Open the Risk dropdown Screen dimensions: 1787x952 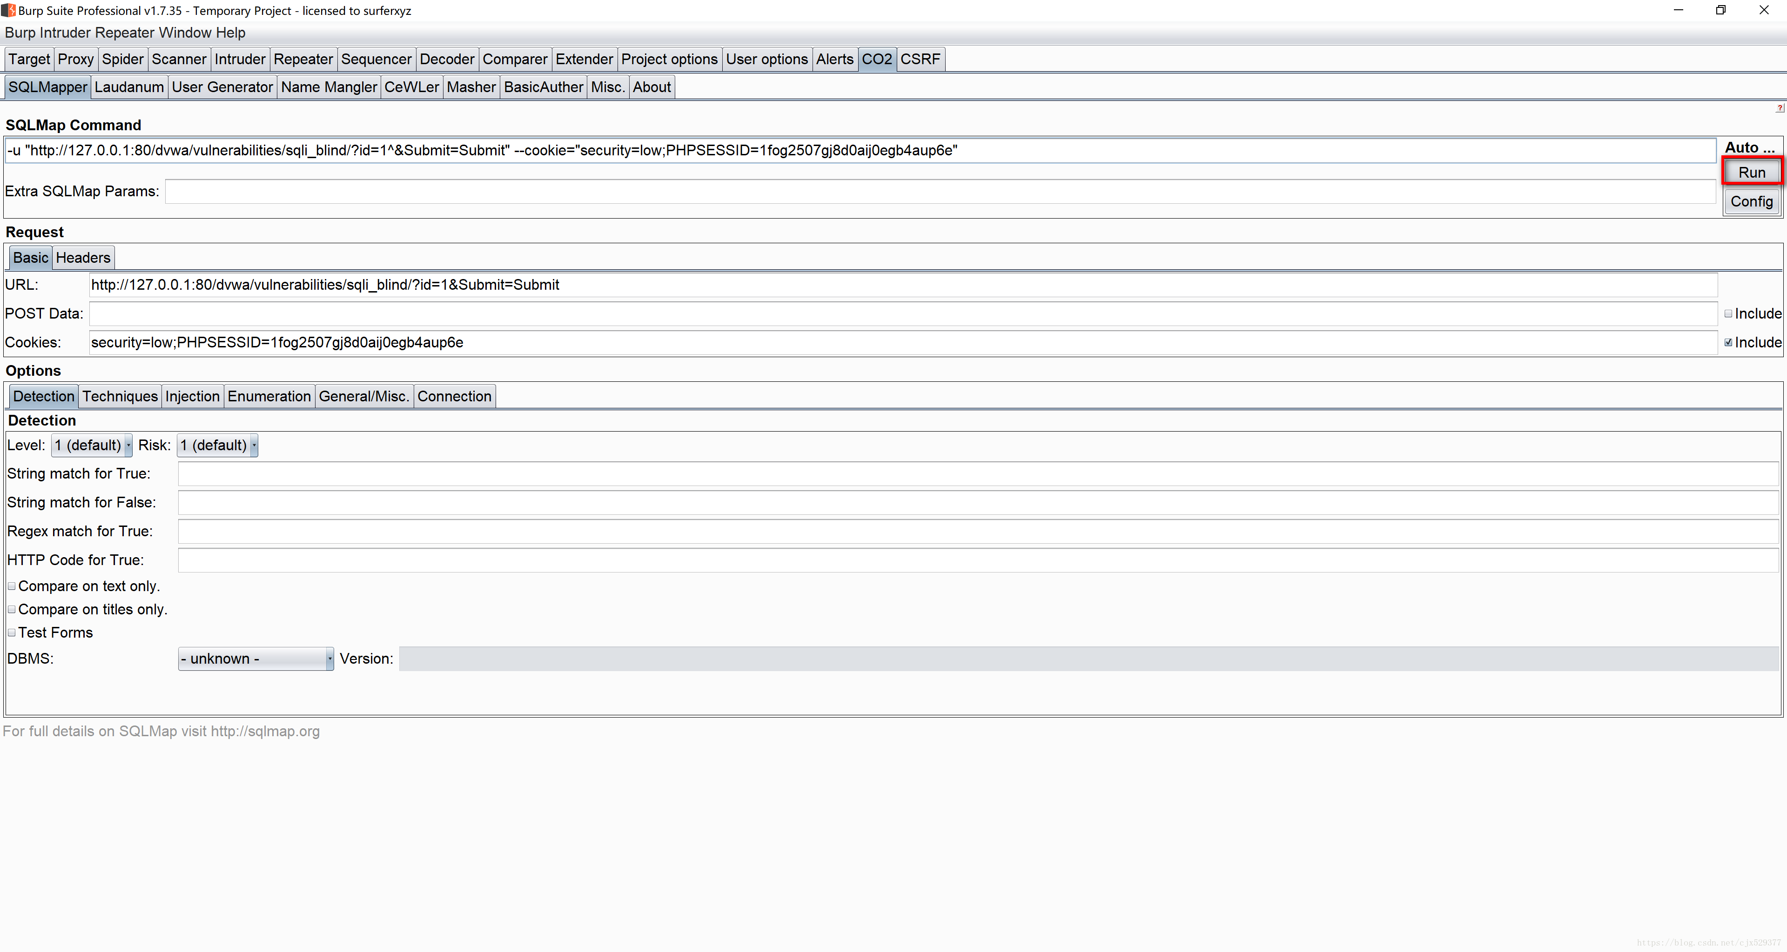tap(218, 445)
